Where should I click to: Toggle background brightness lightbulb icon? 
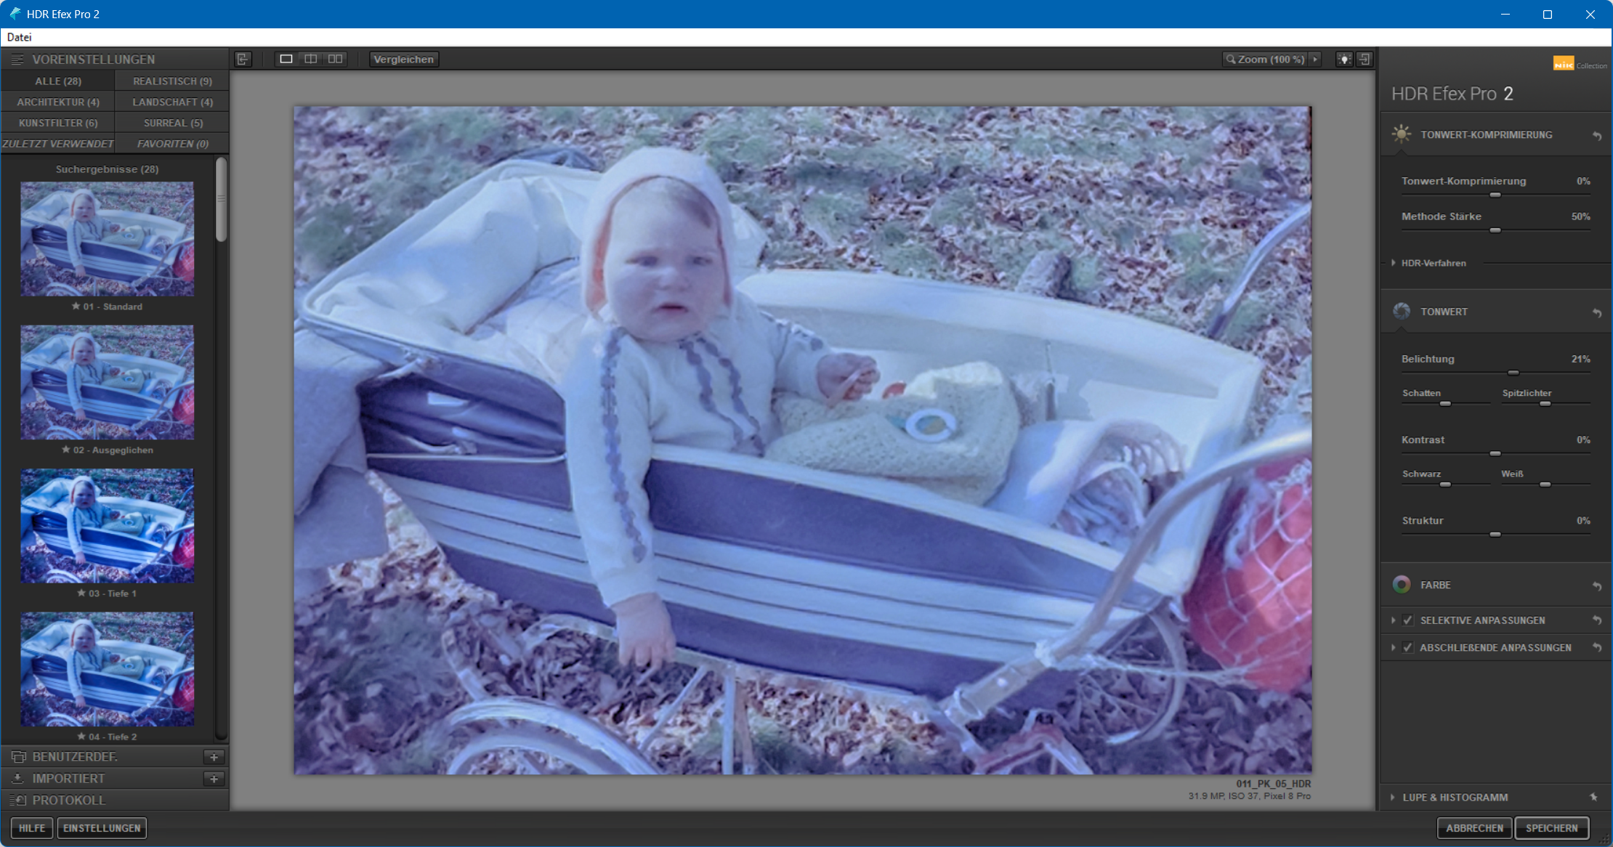point(1344,60)
